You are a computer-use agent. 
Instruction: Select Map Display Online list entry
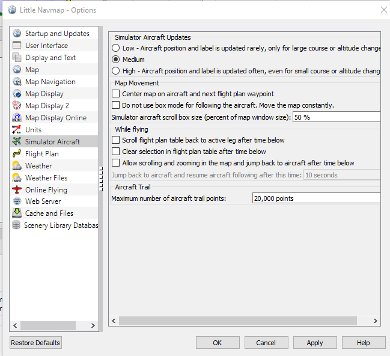point(55,117)
